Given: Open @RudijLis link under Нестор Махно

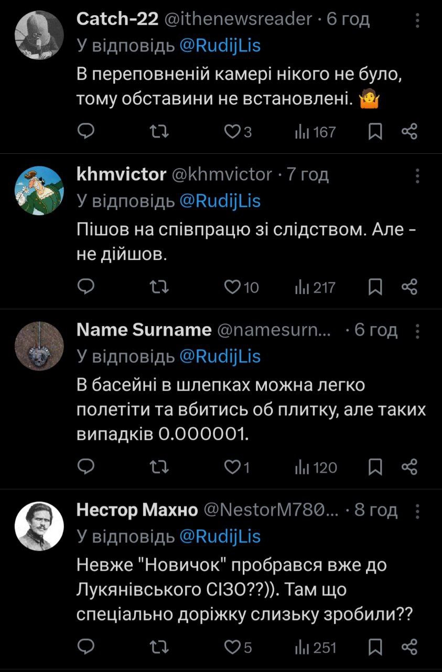Looking at the screenshot, I should point(220,536).
